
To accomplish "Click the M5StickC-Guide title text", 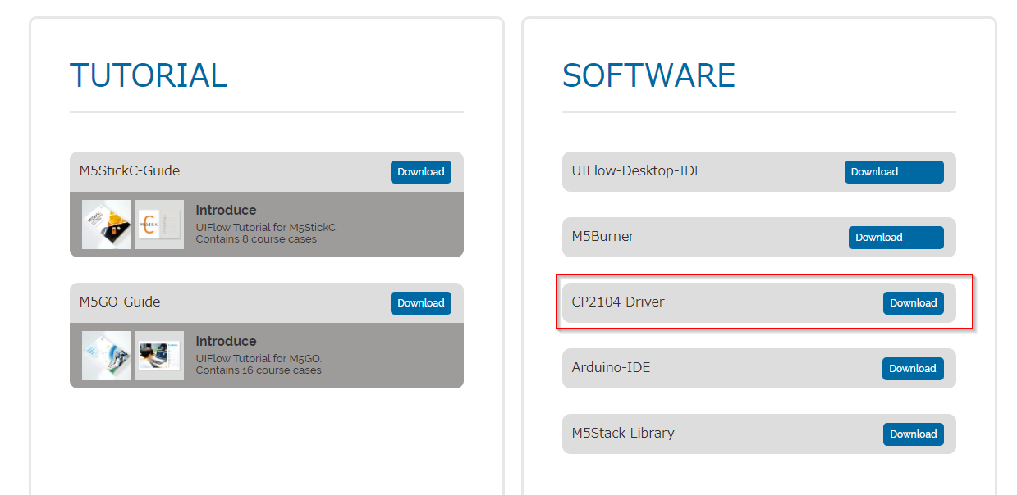I will pyautogui.click(x=130, y=171).
